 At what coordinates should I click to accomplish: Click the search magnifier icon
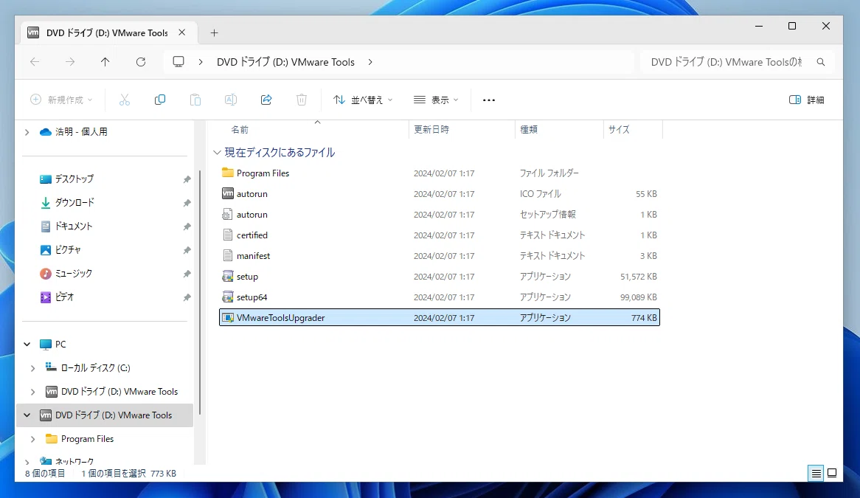click(x=820, y=62)
